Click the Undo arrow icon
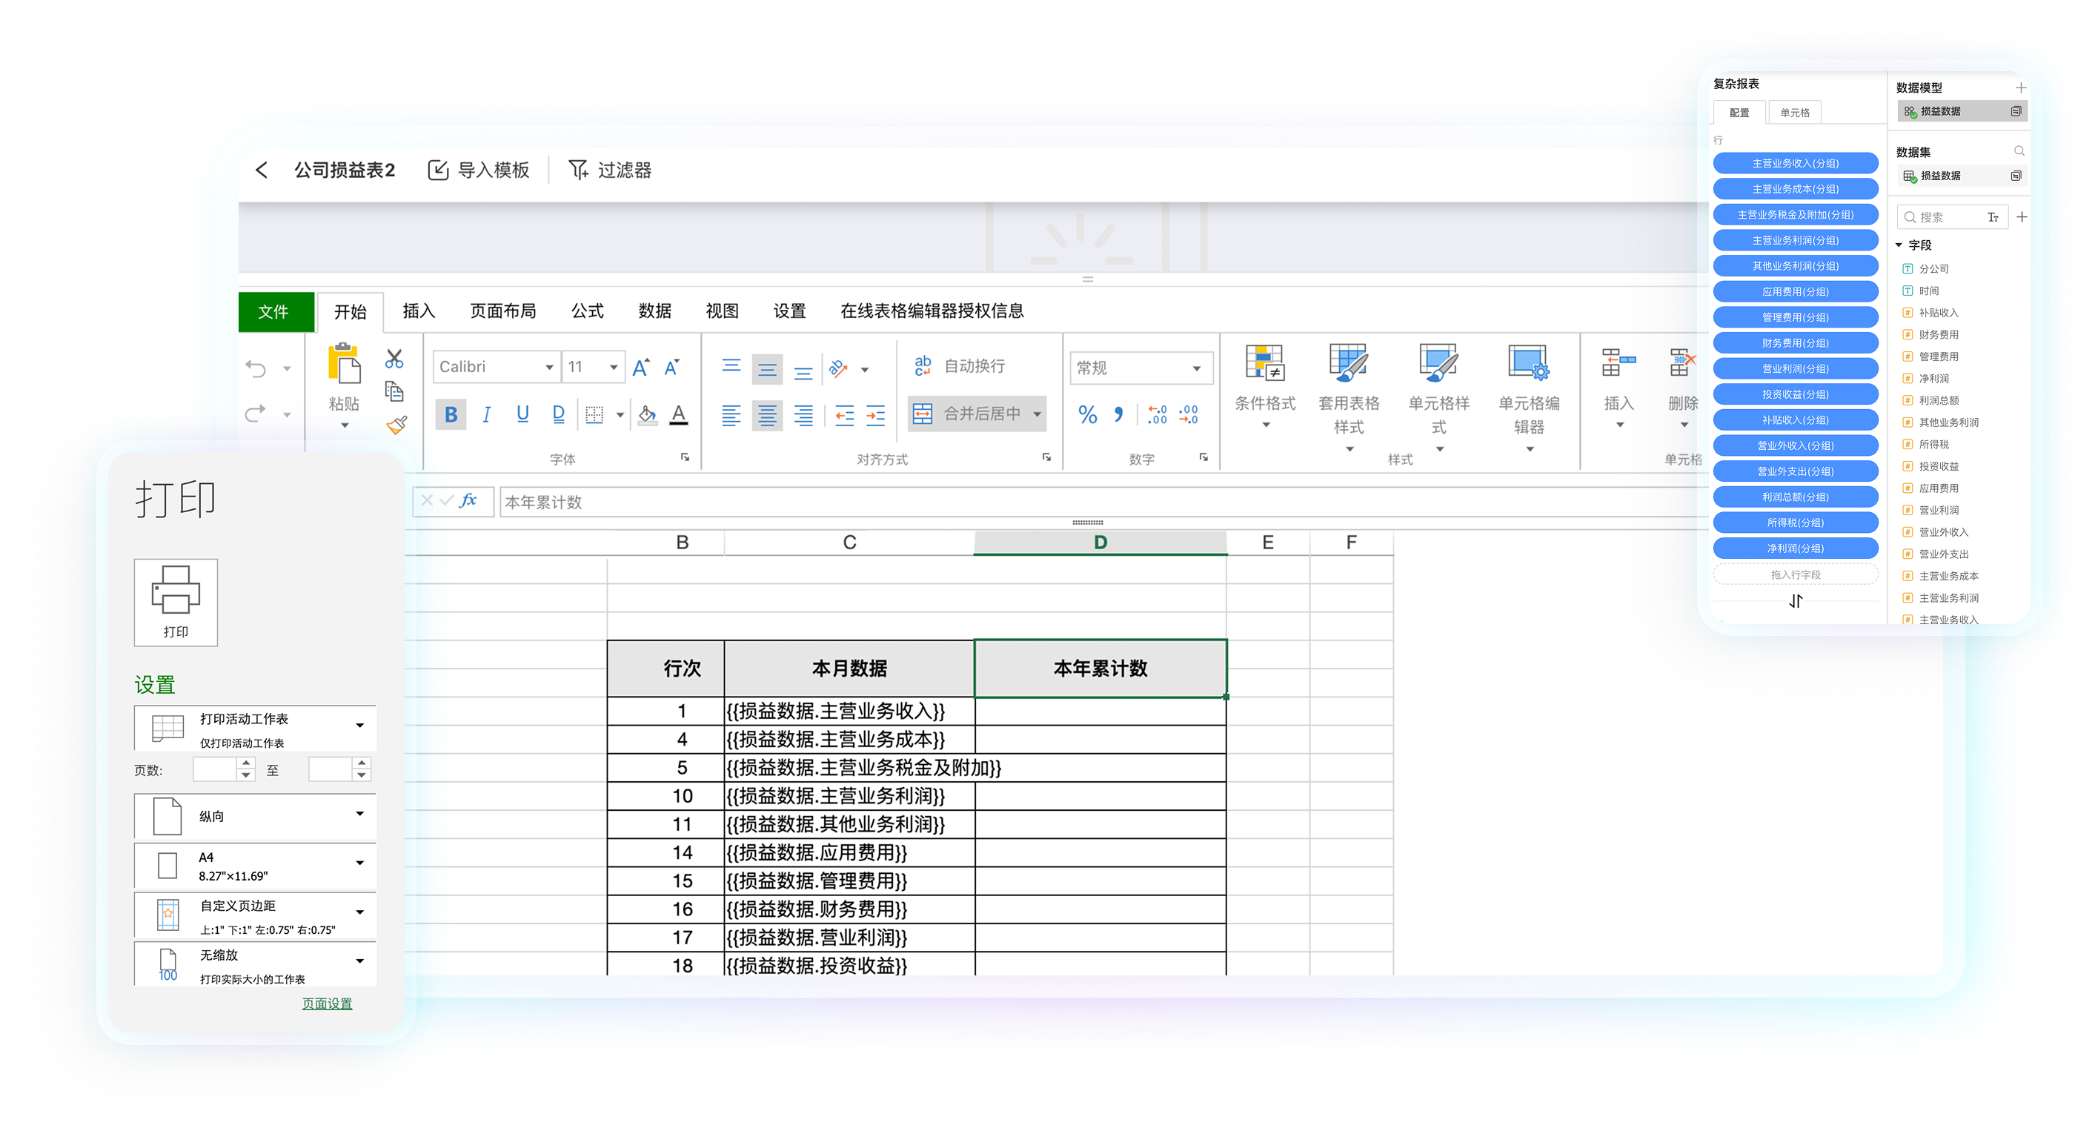 pyautogui.click(x=256, y=368)
